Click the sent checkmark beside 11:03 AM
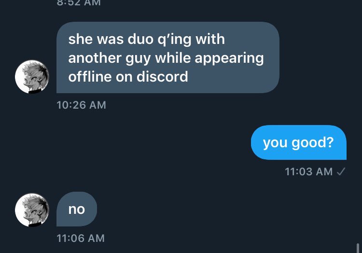Screen dimensions: 362x253 click(x=341, y=171)
